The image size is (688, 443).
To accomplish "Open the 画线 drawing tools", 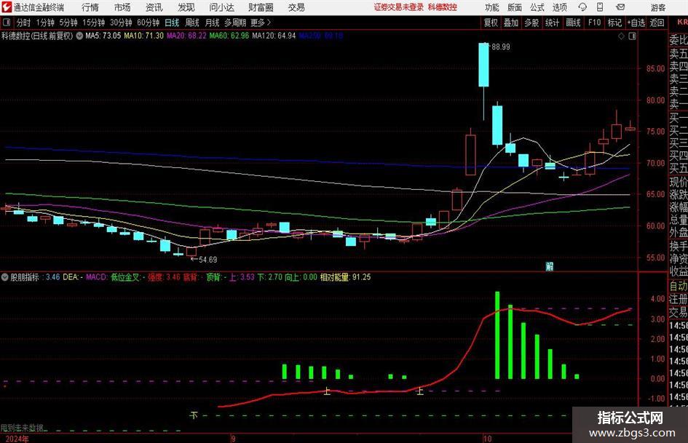I will tap(573, 23).
